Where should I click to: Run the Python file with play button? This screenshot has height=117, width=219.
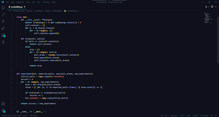click(206, 7)
